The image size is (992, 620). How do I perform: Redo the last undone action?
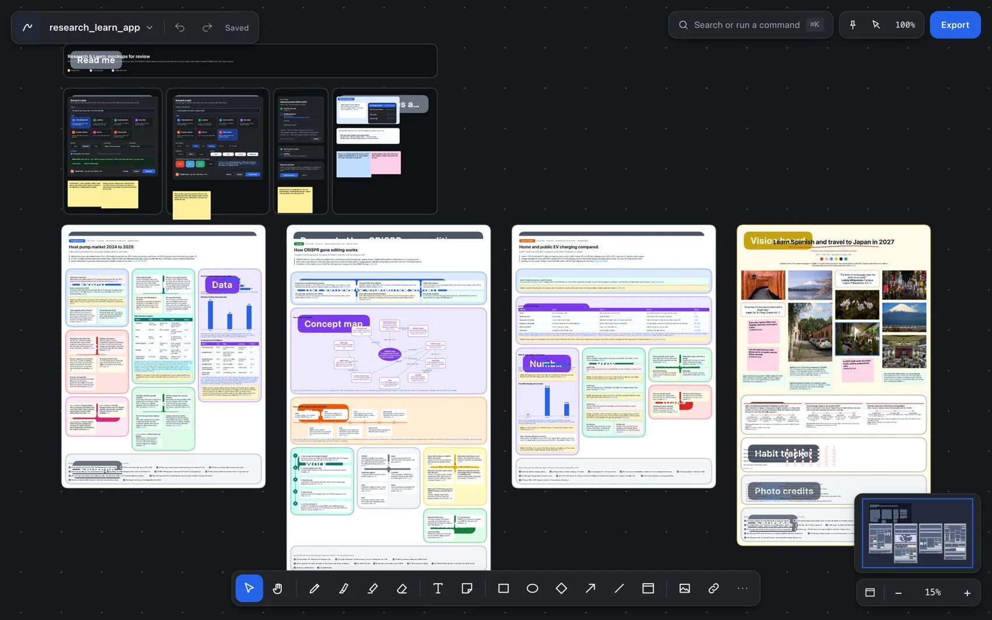[x=207, y=27]
